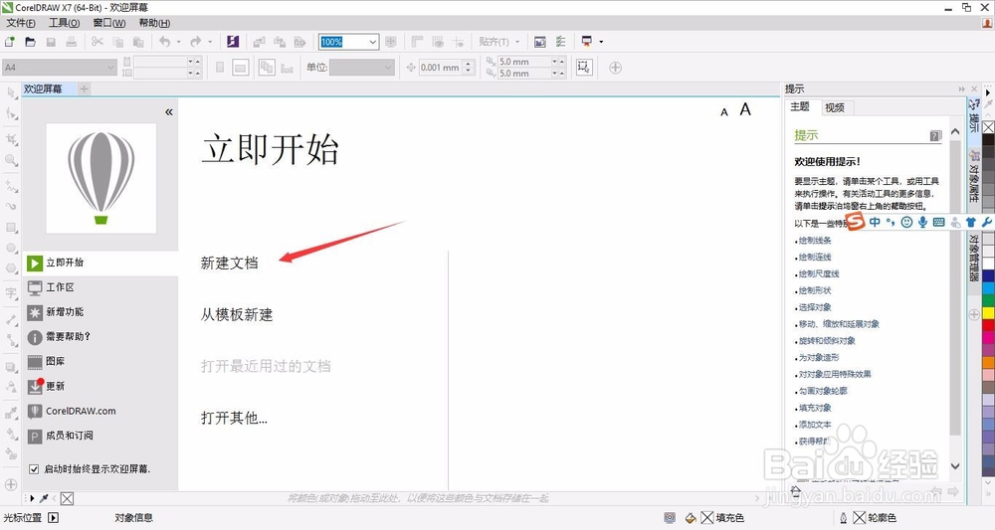
Task: Click the no-color X swatch atop palette
Action: [x=988, y=127]
